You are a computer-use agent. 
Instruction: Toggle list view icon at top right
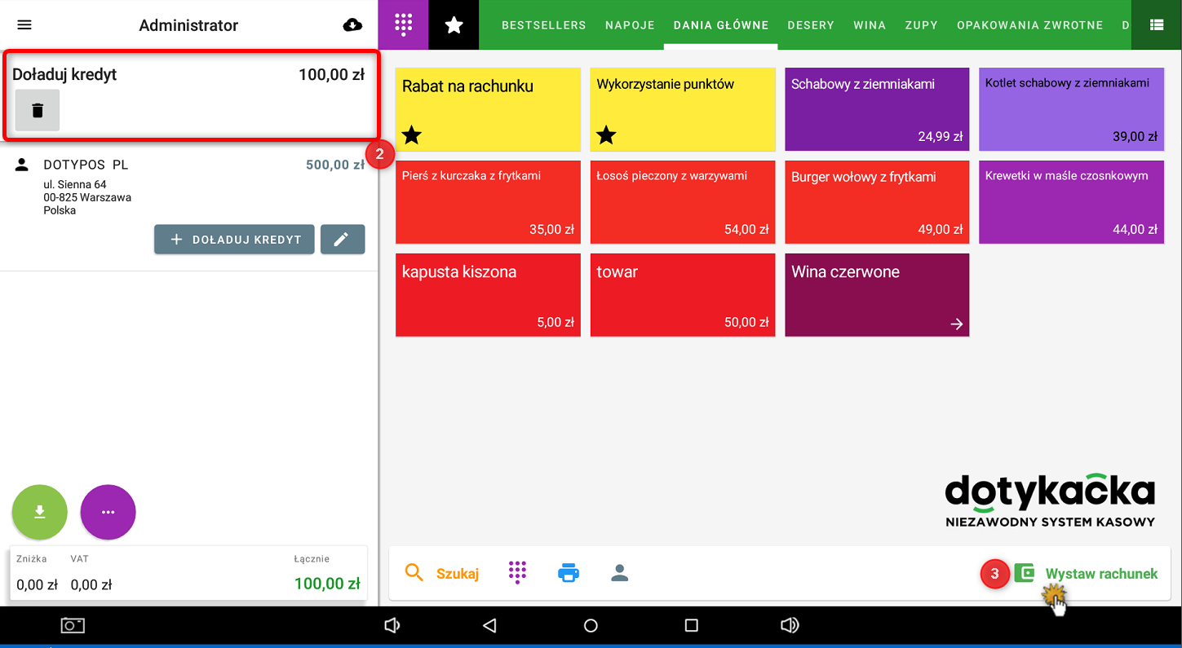coord(1156,24)
